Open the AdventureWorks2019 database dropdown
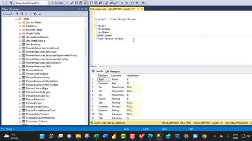Screen dimensions: 252x141 click(46, 3)
